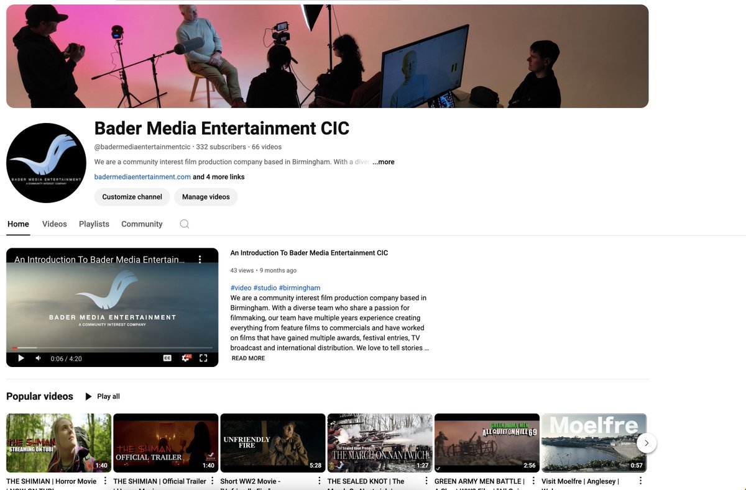Enter fullscreen on the video player

pyautogui.click(x=203, y=358)
